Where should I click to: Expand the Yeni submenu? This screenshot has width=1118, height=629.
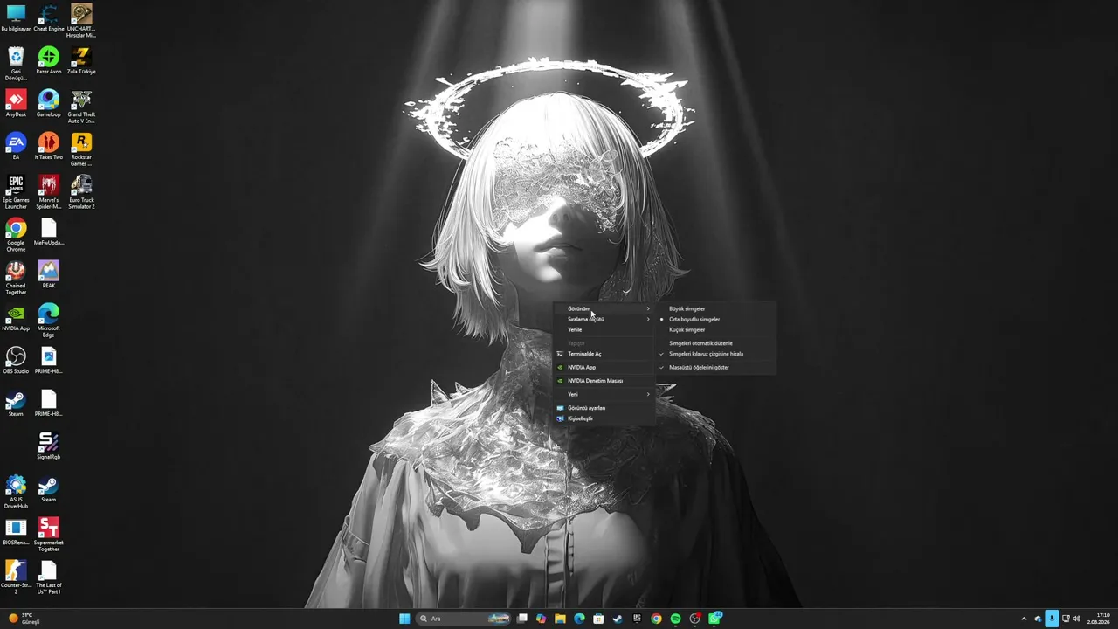(604, 394)
